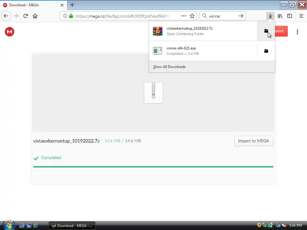Show site information icon in address bar
This screenshot has width=307, height=230.
(x=65, y=16)
